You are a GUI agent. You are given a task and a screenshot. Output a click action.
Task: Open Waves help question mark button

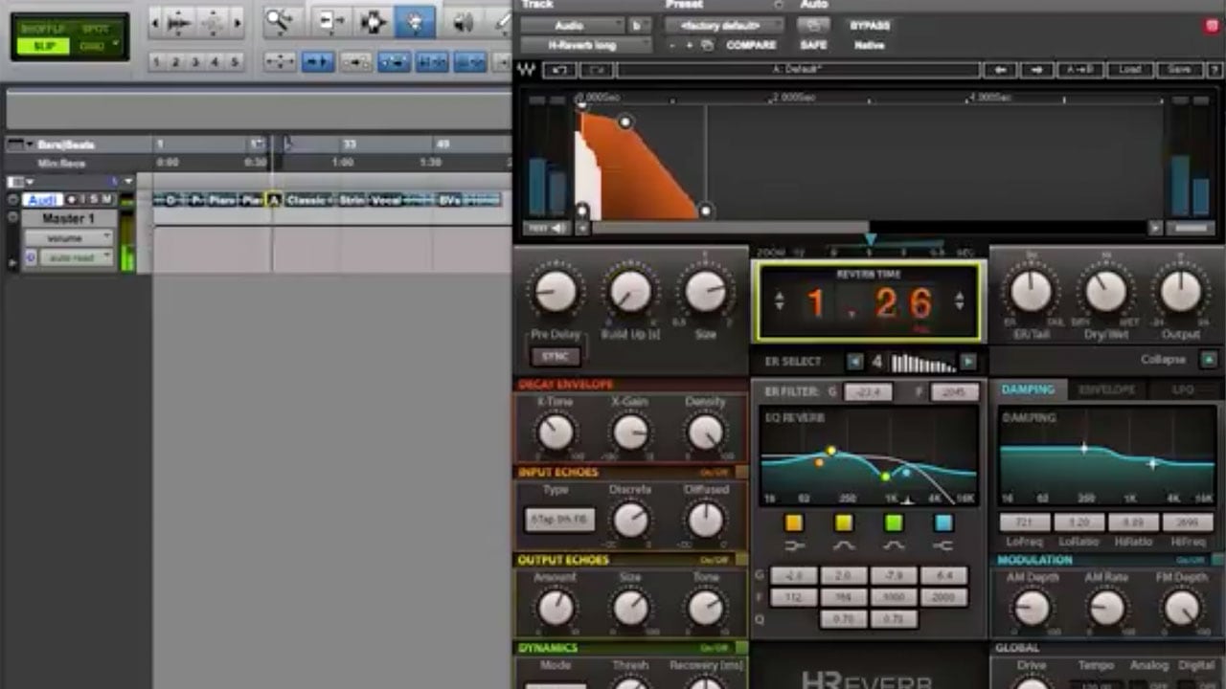(x=1214, y=70)
